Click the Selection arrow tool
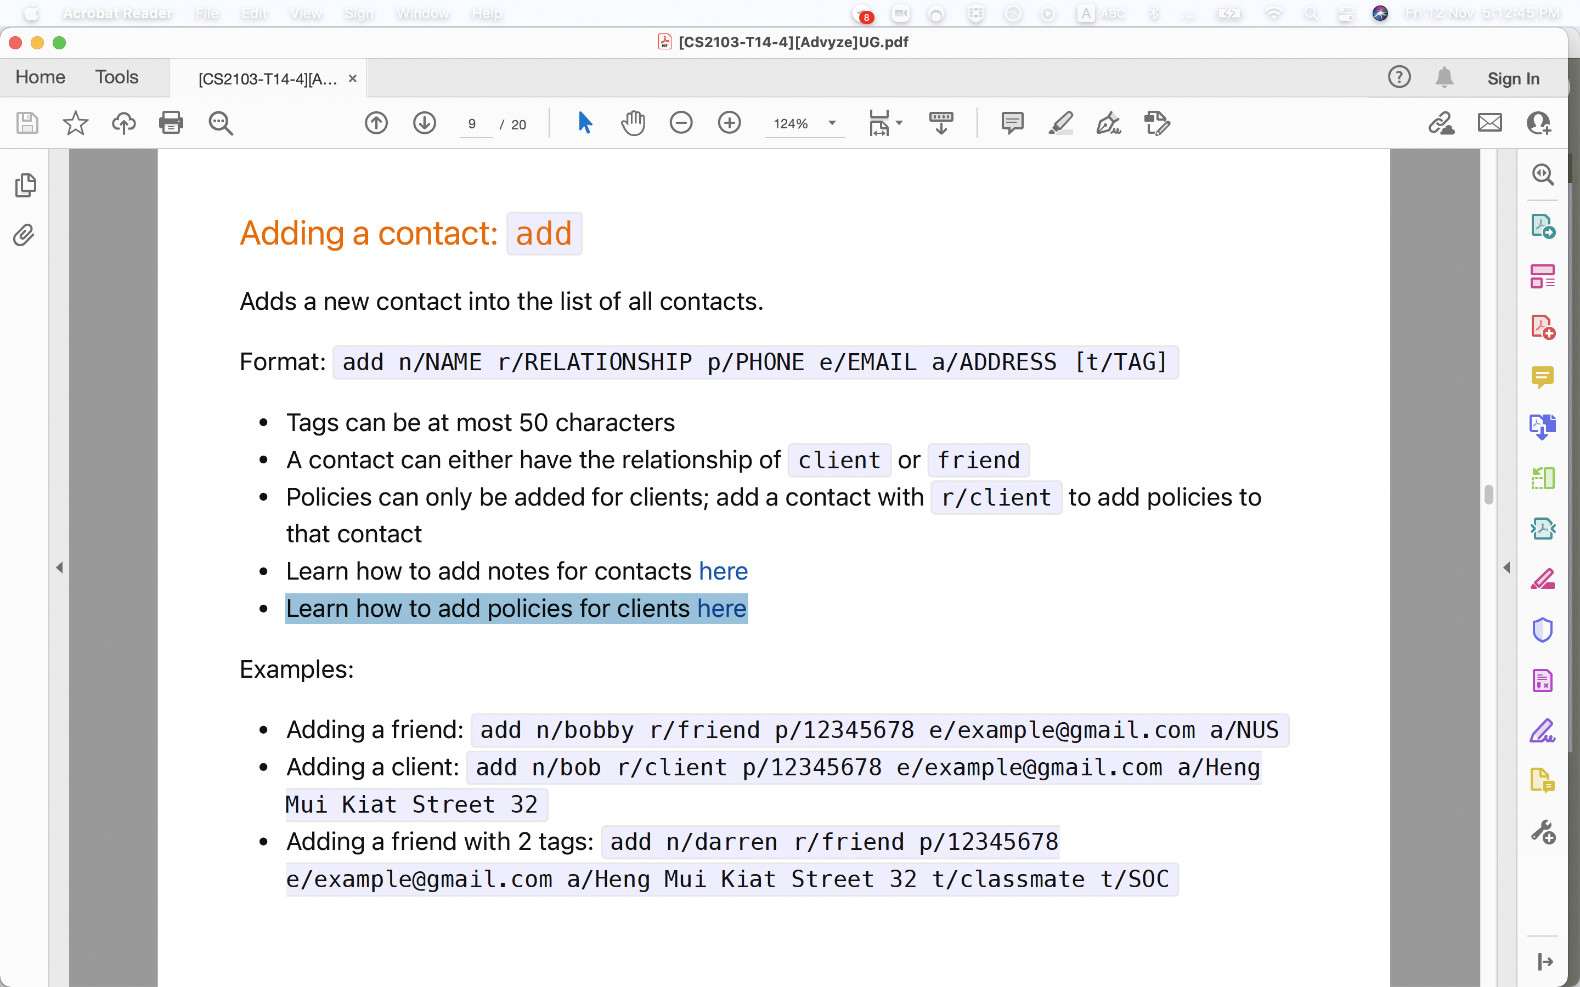The height and width of the screenshot is (987, 1580). pyautogui.click(x=585, y=123)
